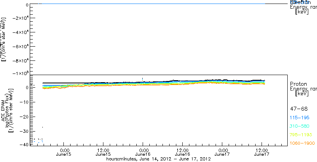The image size is (317, 162).
Task: Select the -4×10⁴ tick label
Action: coord(20,32)
